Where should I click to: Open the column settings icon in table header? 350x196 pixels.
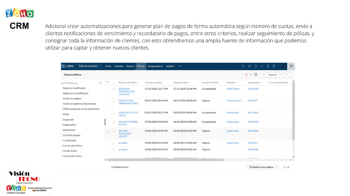point(108,83)
